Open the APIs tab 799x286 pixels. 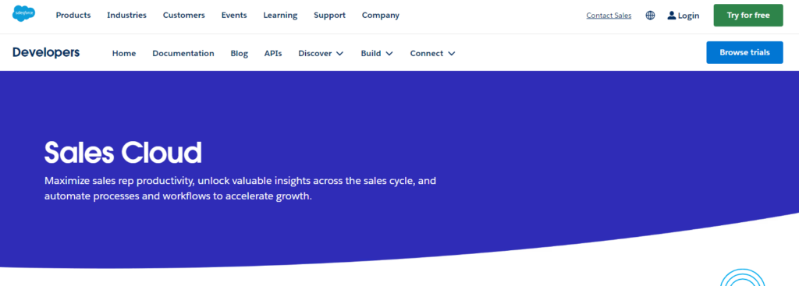point(273,54)
